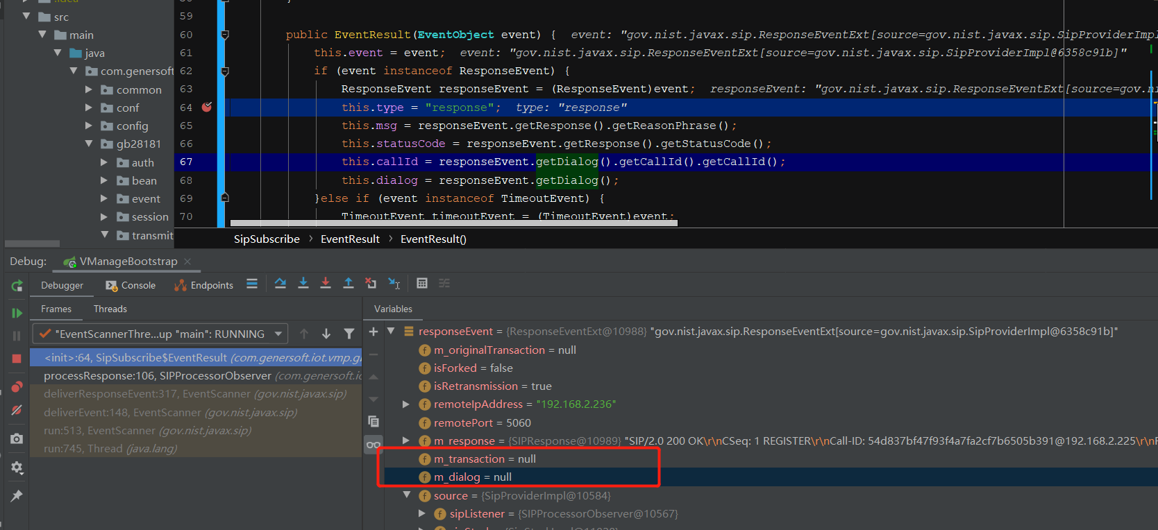
Task: Open the thread selector dropdown
Action: pyautogui.click(x=160, y=334)
